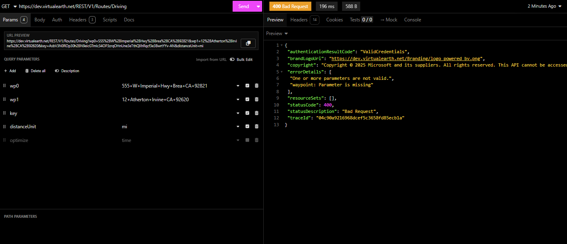Open the key value type dropdown
567x244 pixels.
pyautogui.click(x=238, y=113)
